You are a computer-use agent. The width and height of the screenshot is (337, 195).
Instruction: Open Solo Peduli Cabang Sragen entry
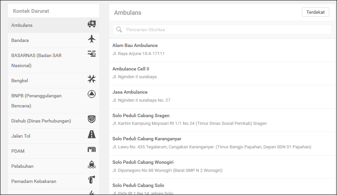(x=141, y=115)
